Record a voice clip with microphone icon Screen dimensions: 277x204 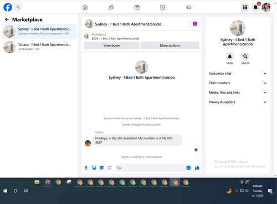[86, 168]
